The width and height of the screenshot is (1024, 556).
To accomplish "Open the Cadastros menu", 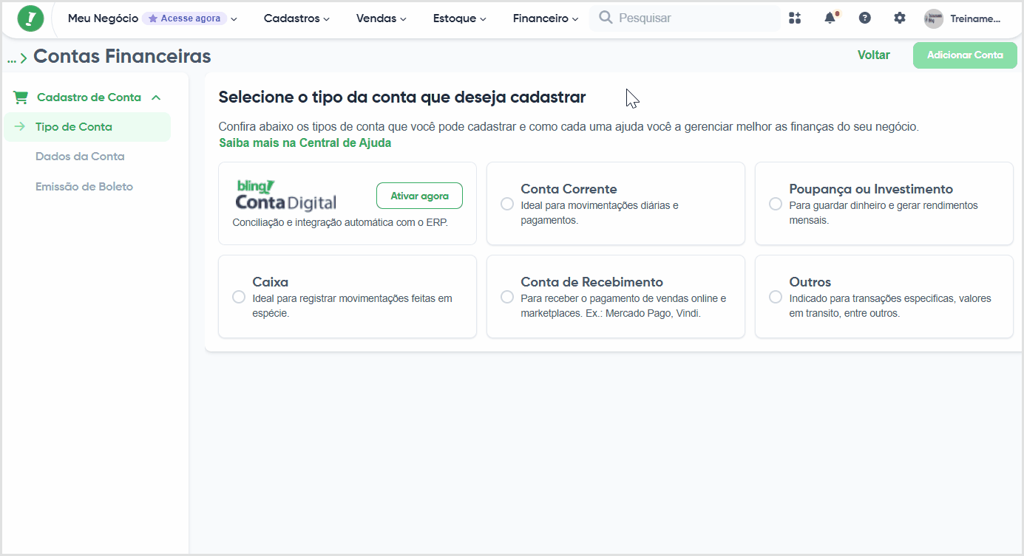I will click(296, 18).
